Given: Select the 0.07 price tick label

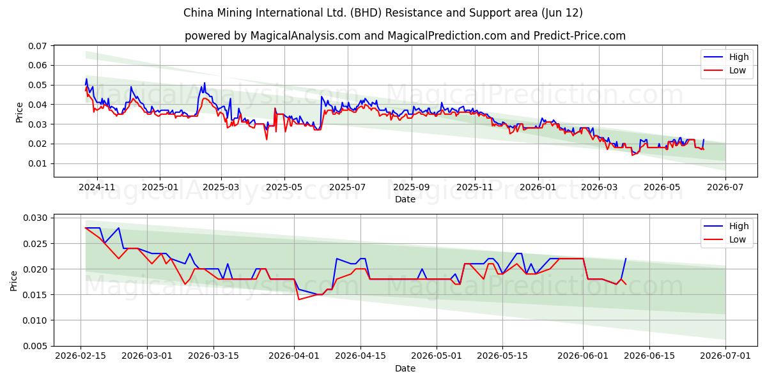Looking at the screenshot, I should [x=38, y=46].
